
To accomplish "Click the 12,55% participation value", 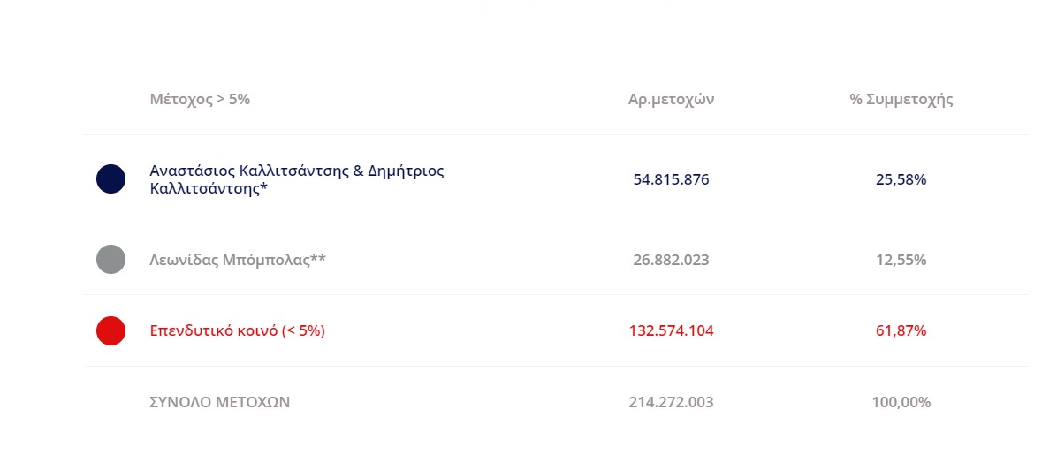I will pos(901,260).
